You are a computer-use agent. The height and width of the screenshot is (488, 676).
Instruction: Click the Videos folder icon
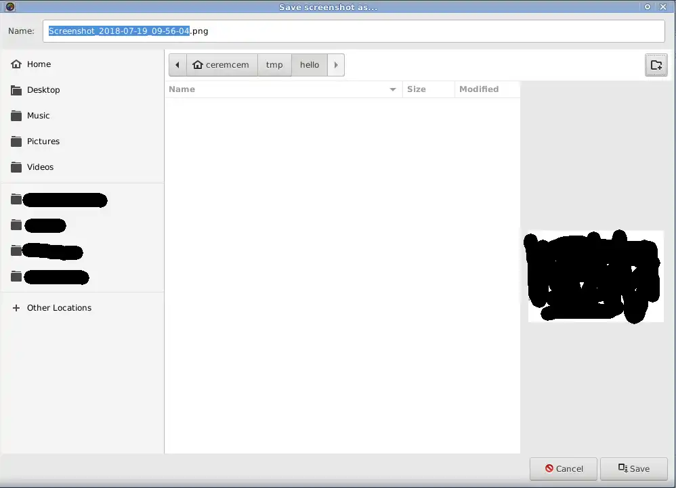pyautogui.click(x=16, y=167)
